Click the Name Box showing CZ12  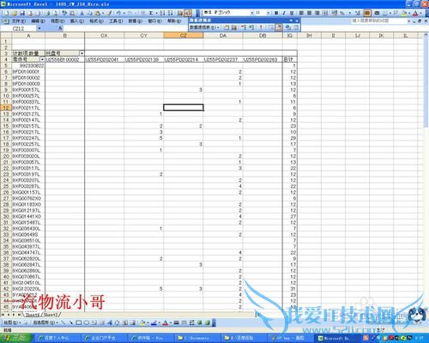point(20,28)
